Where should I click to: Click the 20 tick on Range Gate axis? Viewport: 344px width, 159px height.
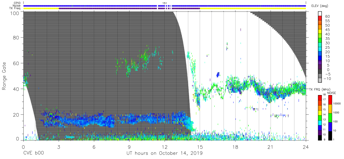point(17,115)
